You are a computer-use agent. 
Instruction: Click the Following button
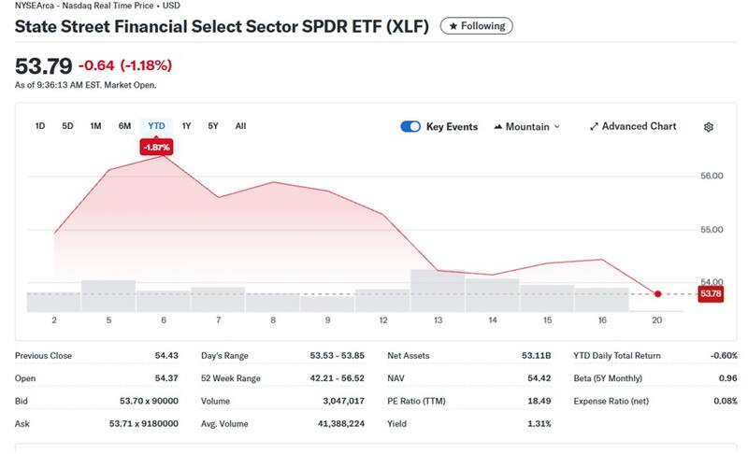coord(476,26)
